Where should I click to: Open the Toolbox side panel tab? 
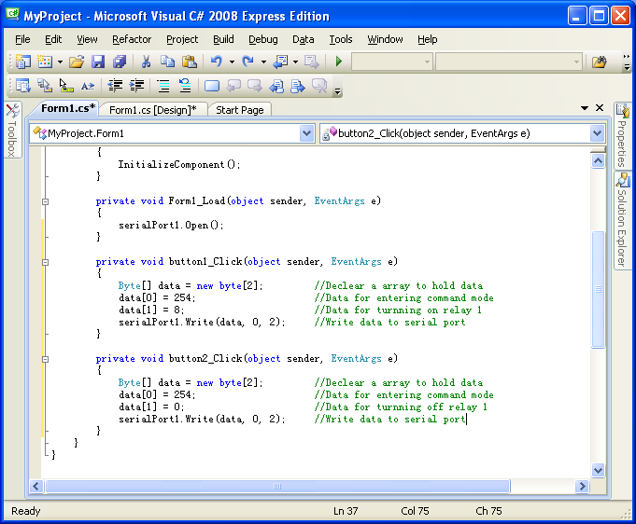pyautogui.click(x=12, y=130)
